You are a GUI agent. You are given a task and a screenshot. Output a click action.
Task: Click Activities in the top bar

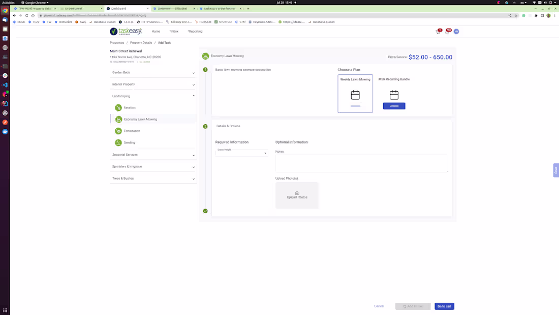pyautogui.click(x=8, y=3)
